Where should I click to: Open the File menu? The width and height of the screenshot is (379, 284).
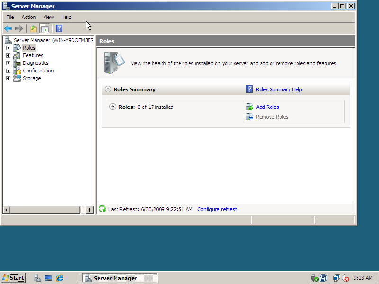click(x=10, y=17)
